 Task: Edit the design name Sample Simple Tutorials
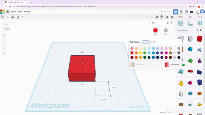pyautogui.click(x=20, y=11)
